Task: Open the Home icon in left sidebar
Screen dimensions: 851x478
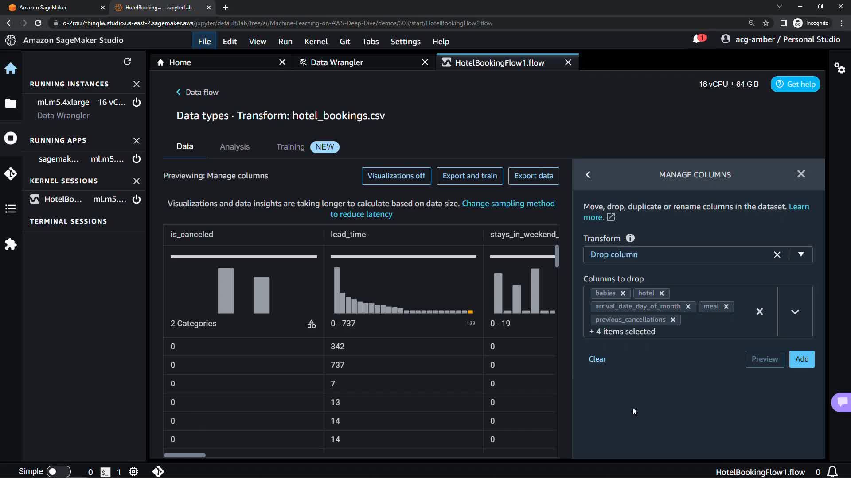Action: [11, 69]
